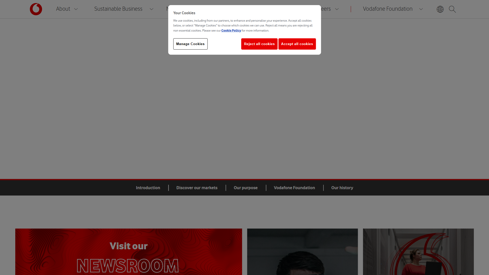This screenshot has width=489, height=275.
Task: Open the woman in data centre card
Action: pyautogui.click(x=418, y=252)
